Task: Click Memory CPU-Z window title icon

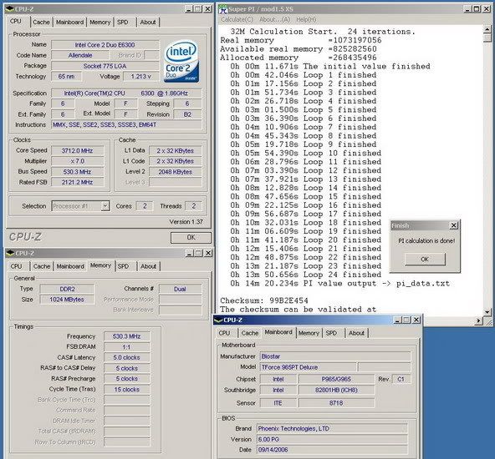Action: click(x=10, y=253)
